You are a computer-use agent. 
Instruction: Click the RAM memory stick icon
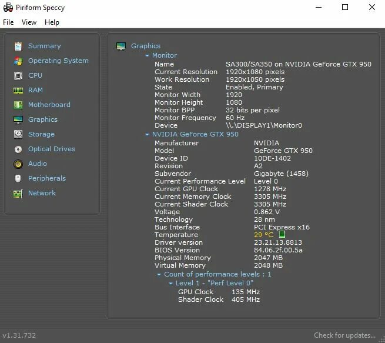(18, 91)
